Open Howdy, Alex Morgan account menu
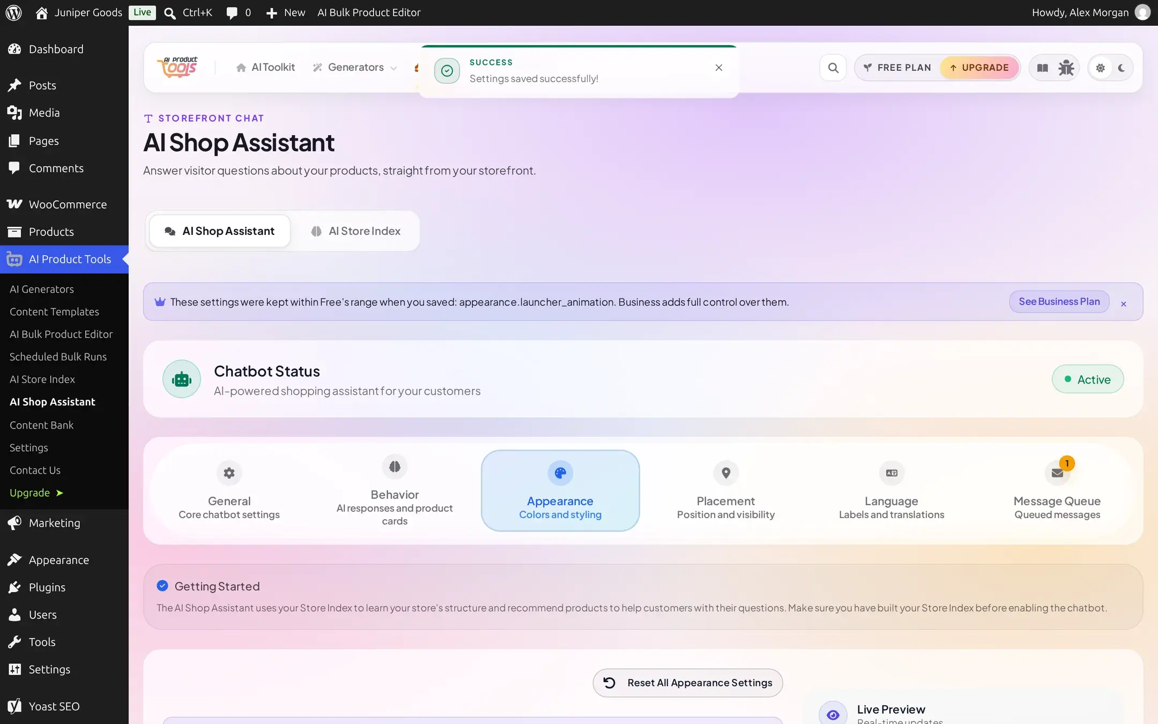Image resolution: width=1158 pixels, height=724 pixels. [x=1090, y=12]
